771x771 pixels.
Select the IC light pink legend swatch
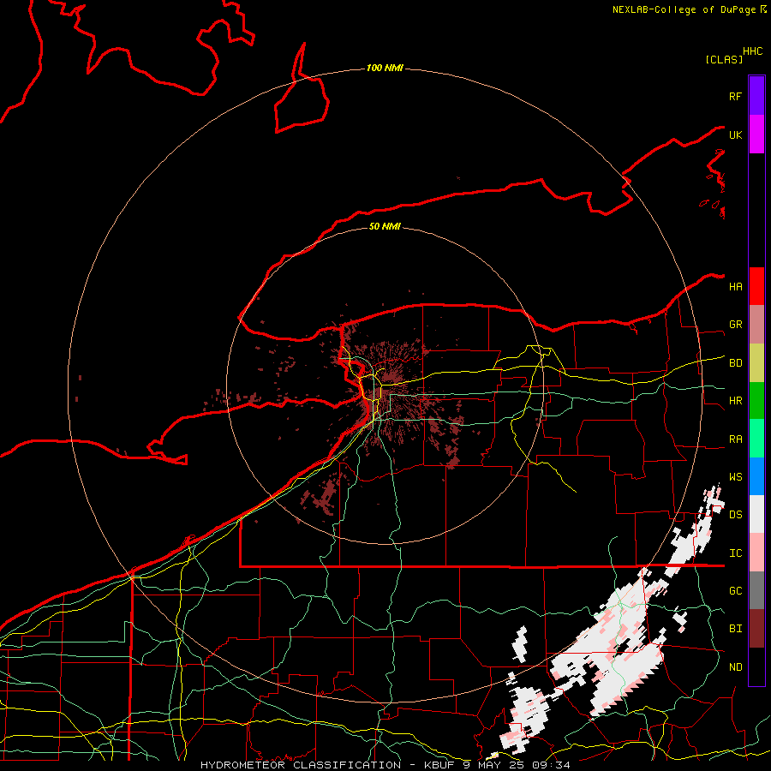click(x=756, y=553)
